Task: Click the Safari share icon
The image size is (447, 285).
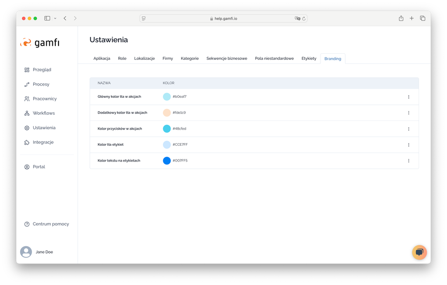Action: coord(401,18)
